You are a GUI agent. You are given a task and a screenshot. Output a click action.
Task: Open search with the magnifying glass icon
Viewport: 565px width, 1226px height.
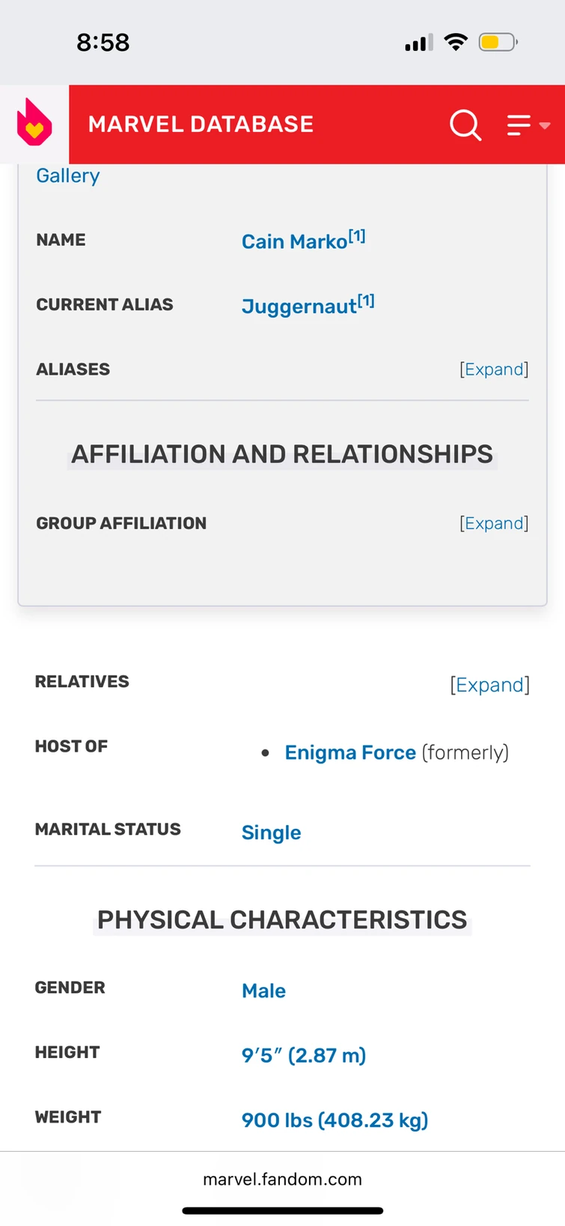pos(465,124)
